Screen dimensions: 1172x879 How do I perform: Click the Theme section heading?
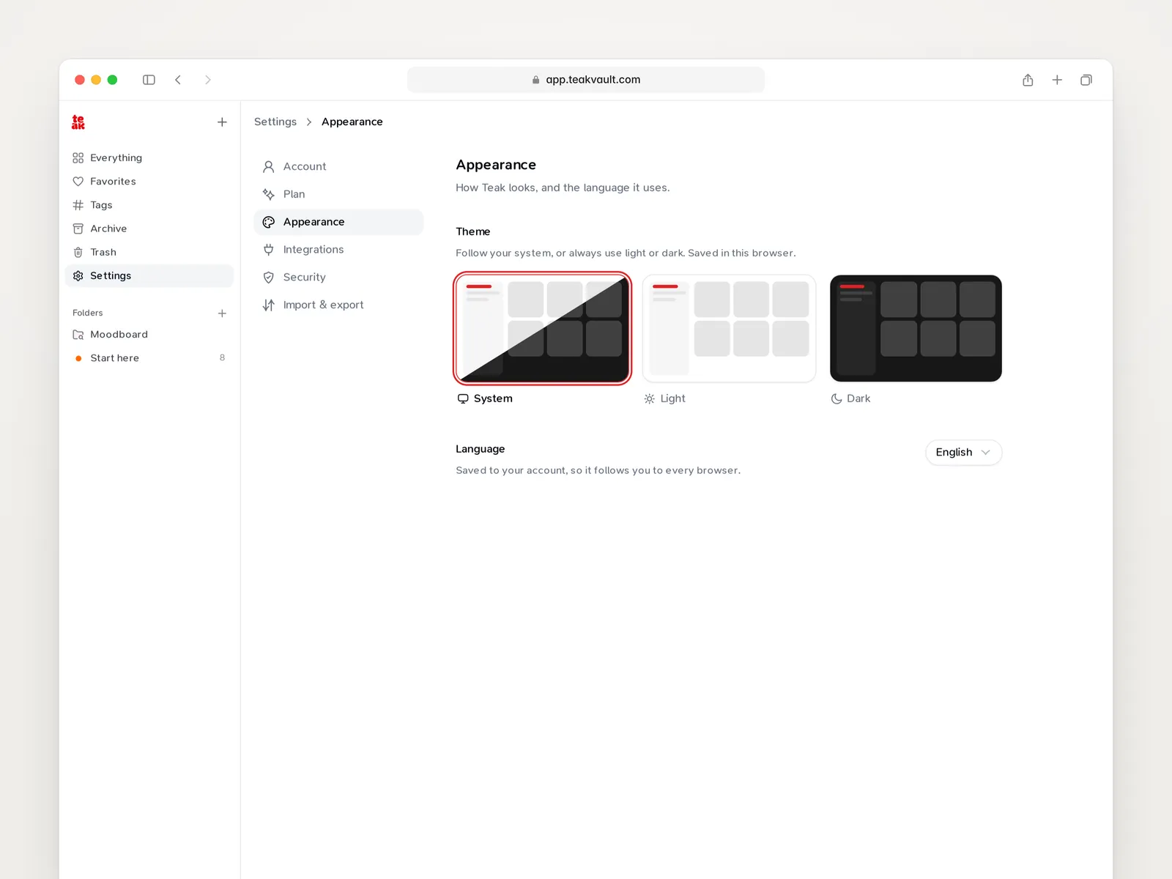[x=472, y=231]
